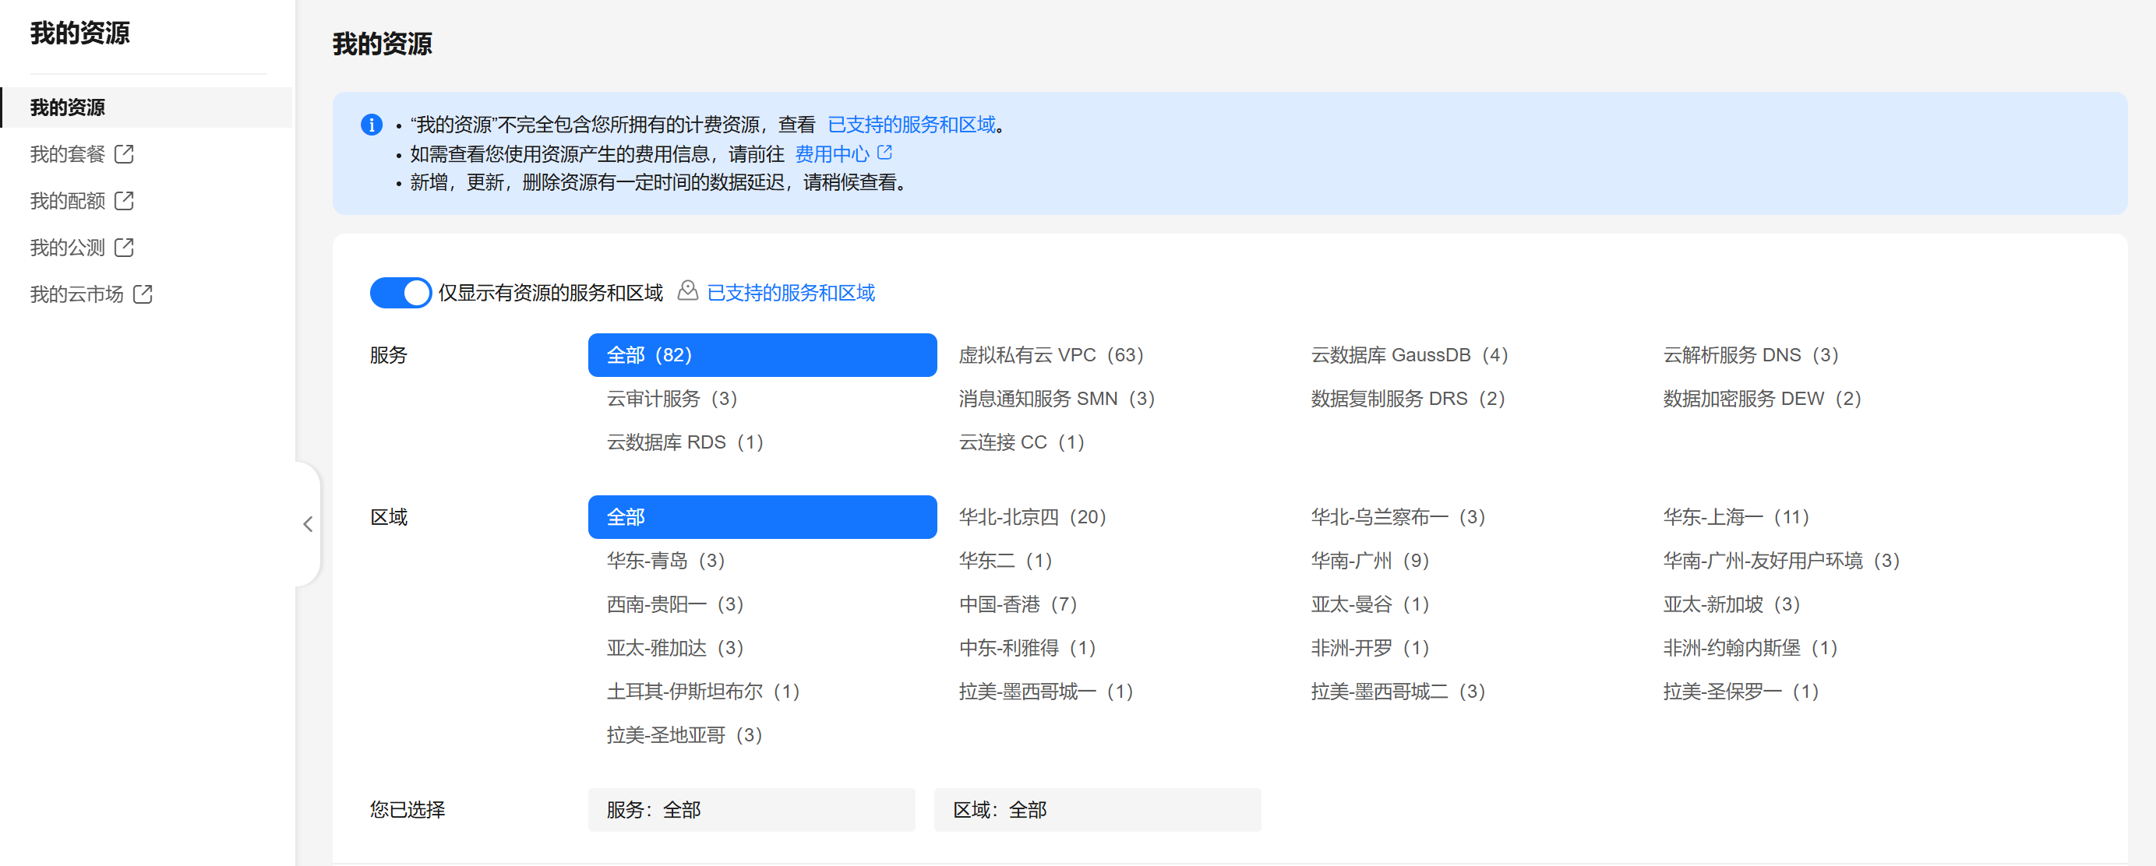Filter by 云数据库 GaussDB (4)
The width and height of the screenshot is (2156, 866).
pyautogui.click(x=1409, y=355)
